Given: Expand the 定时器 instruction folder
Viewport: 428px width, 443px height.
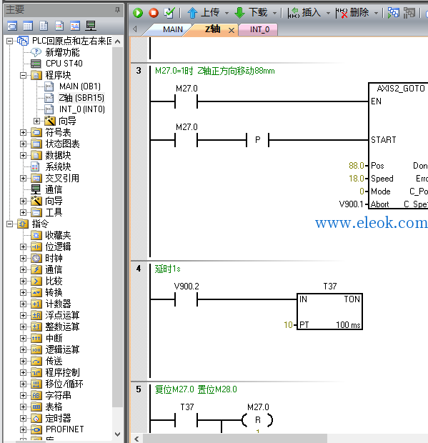Looking at the screenshot, I should (23, 418).
